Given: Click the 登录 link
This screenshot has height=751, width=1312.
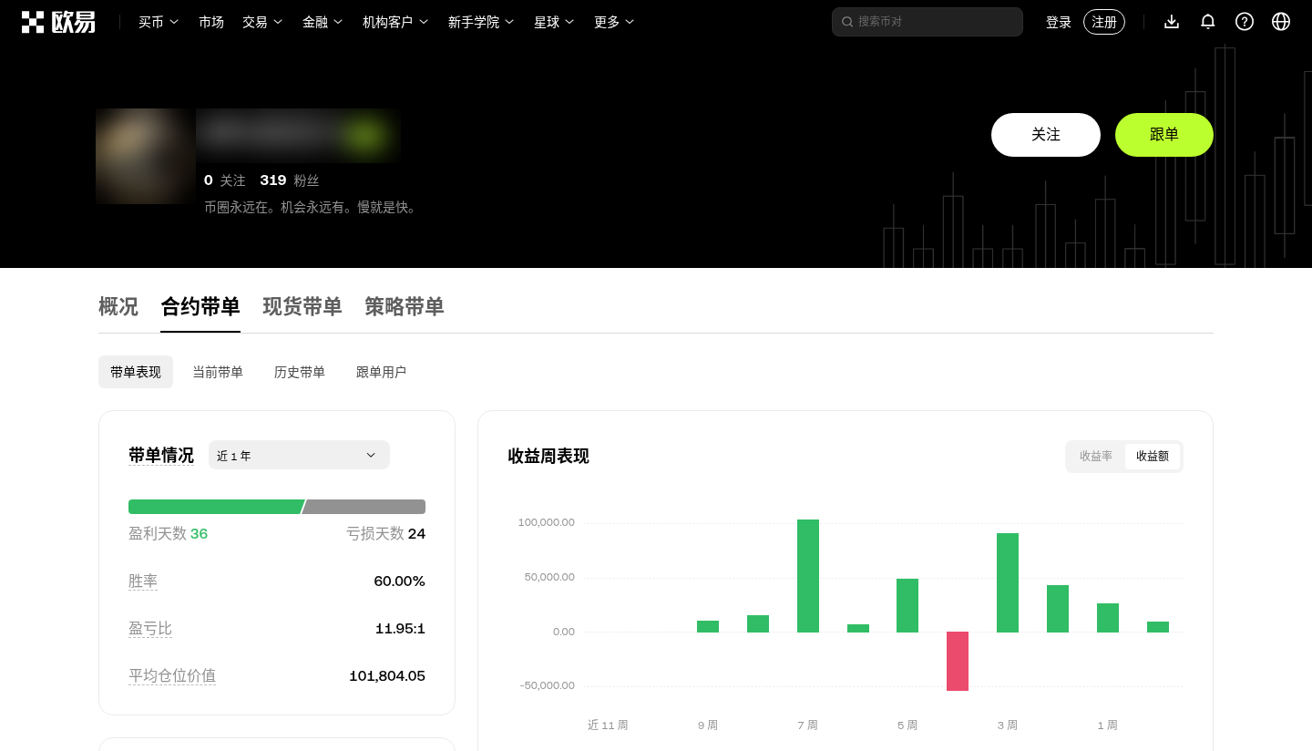Looking at the screenshot, I should 1059,22.
